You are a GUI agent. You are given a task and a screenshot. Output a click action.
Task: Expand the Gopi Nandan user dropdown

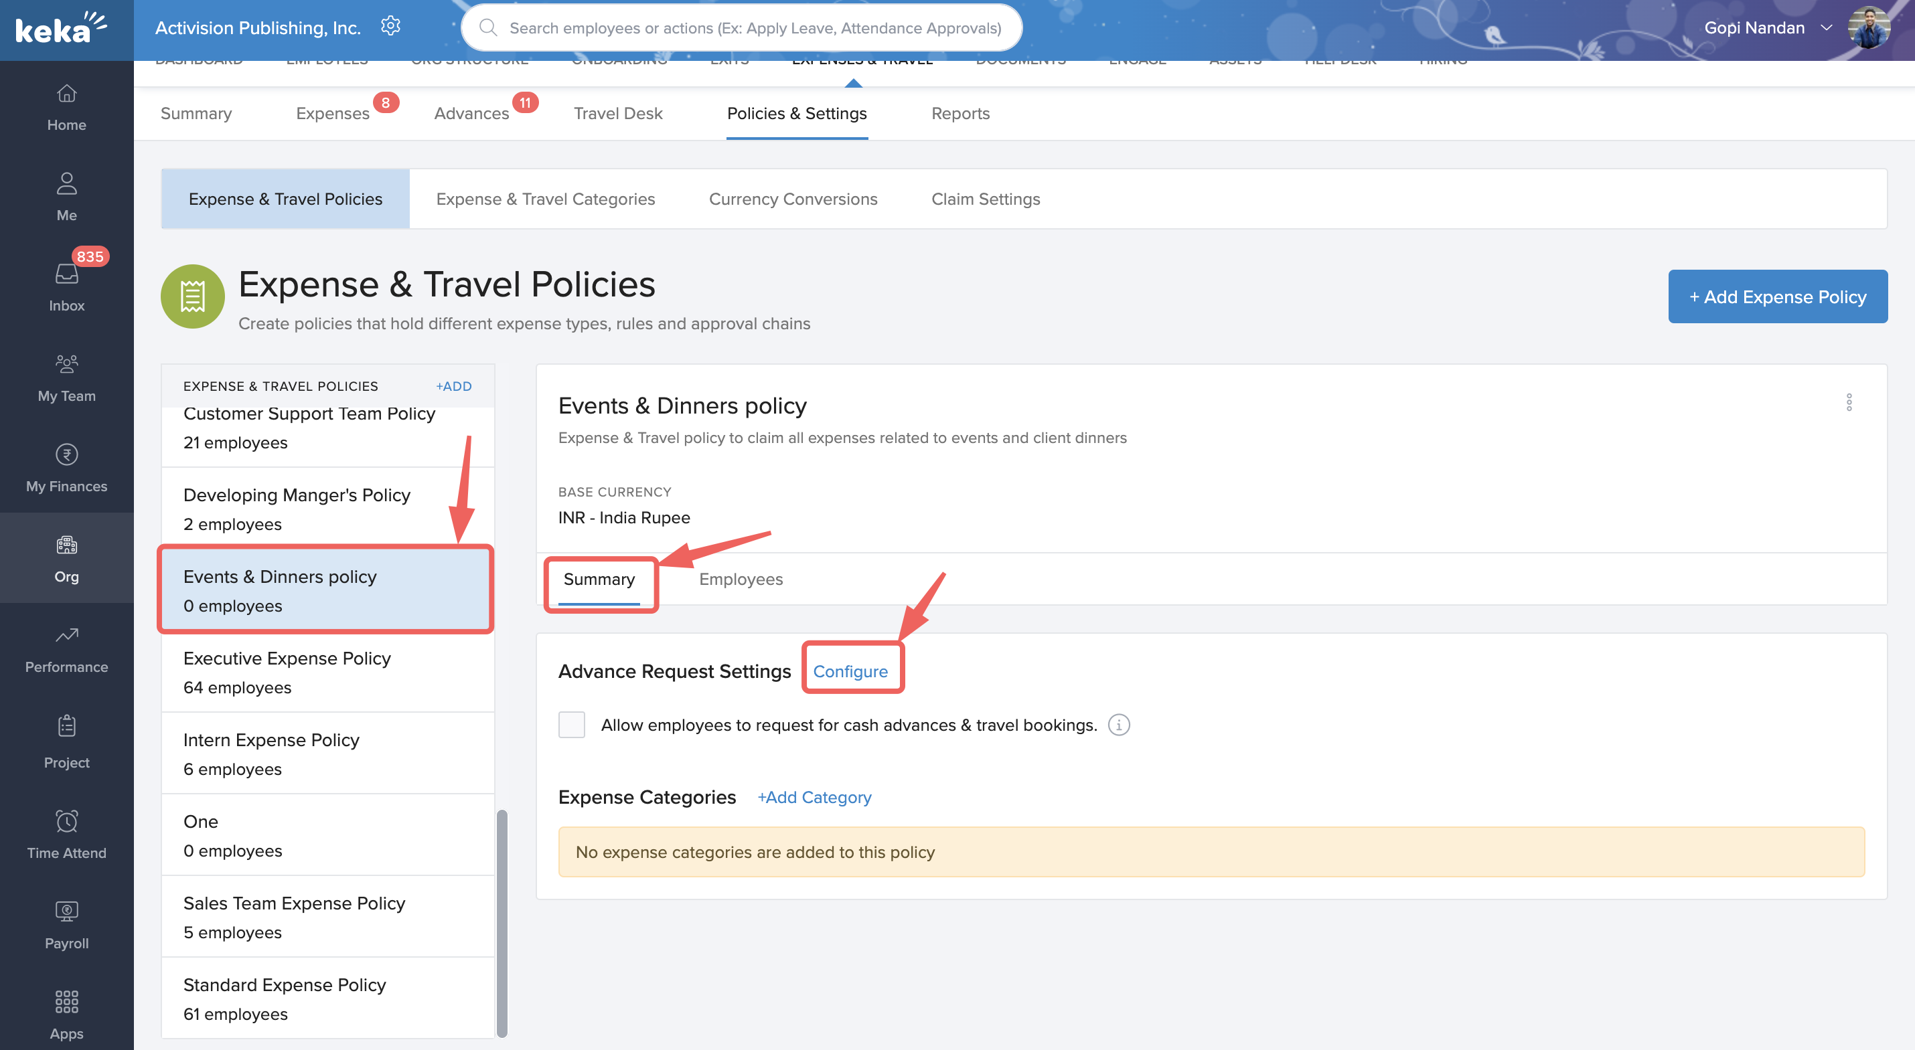point(1825,27)
